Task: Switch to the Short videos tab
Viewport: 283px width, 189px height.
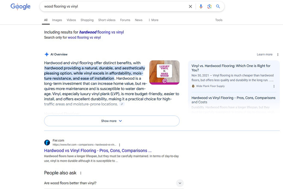Action: click(x=107, y=20)
